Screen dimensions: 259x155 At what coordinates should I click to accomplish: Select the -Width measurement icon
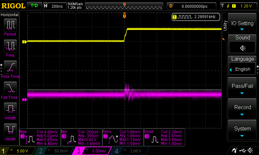click(x=10, y=130)
